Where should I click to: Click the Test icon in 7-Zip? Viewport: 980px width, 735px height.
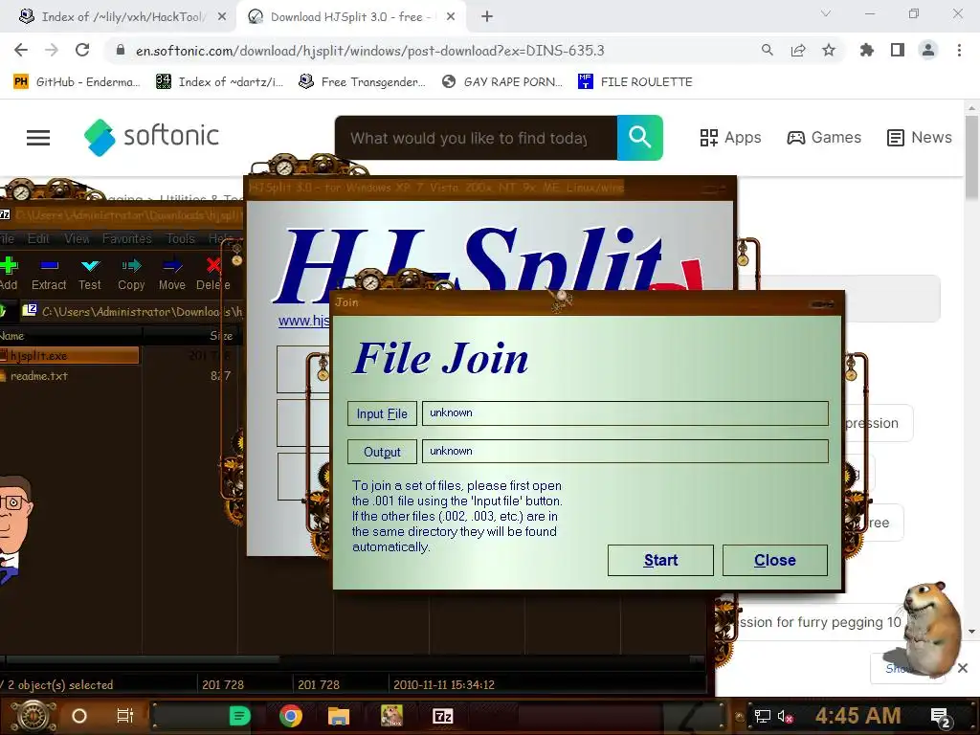pos(89,274)
